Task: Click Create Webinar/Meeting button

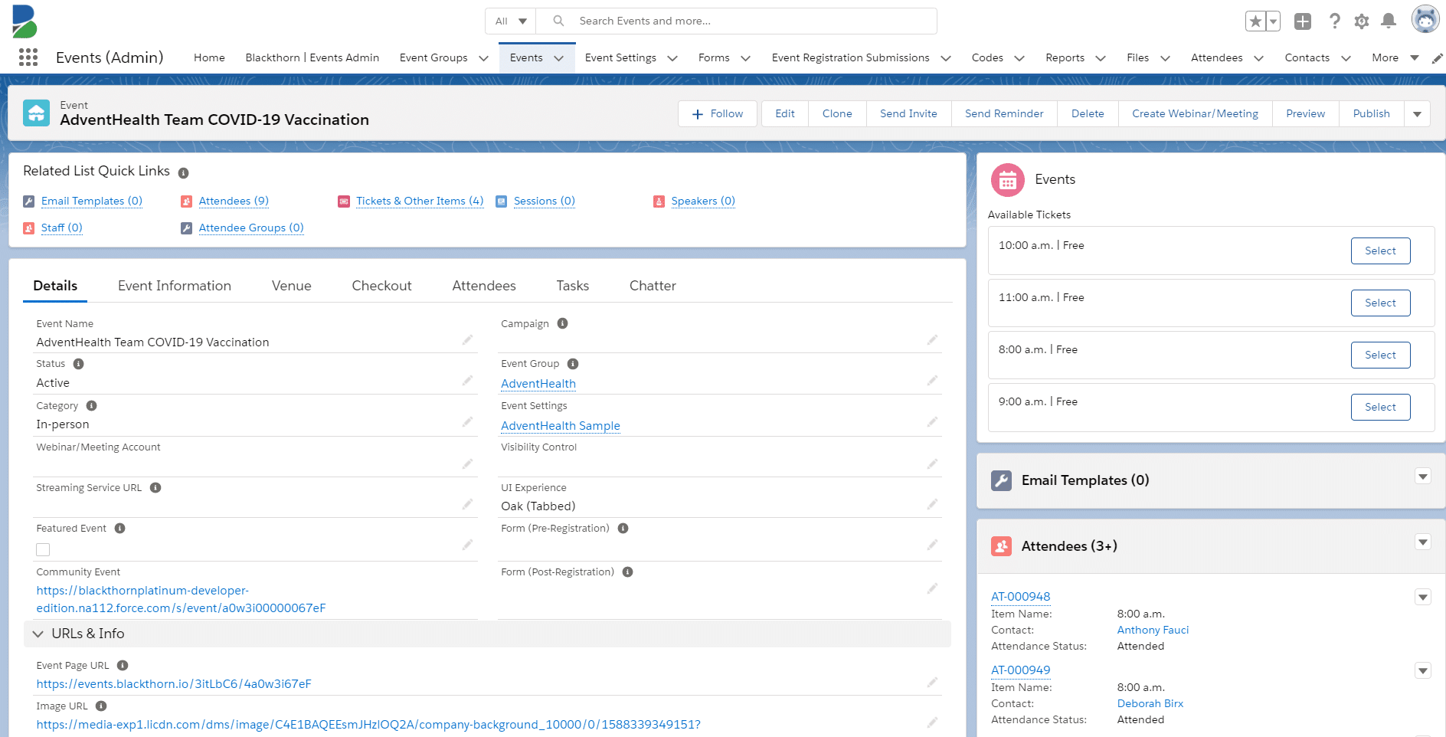Action: click(1195, 114)
